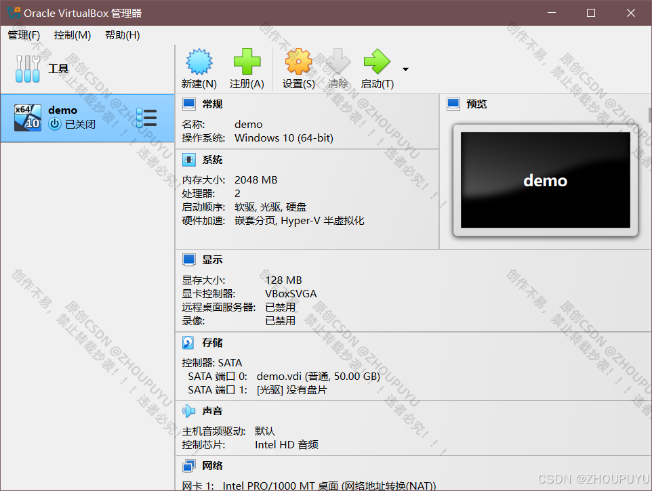The height and width of the screenshot is (491, 652).
Task: Click the Windows 10 (64-bit) value
Action: click(x=284, y=138)
